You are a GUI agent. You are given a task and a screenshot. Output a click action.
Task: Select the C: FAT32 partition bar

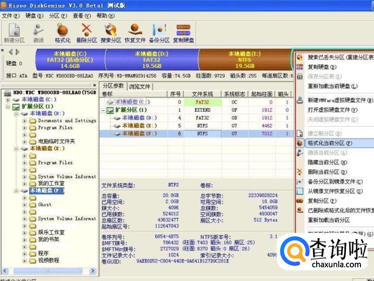coord(70,60)
